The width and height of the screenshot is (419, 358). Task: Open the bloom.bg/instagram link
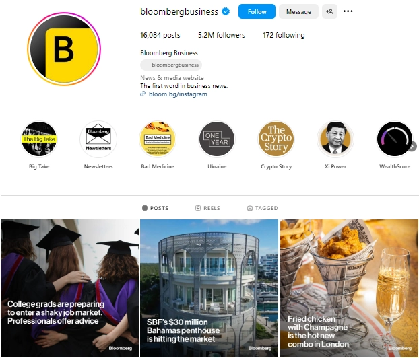click(x=178, y=94)
